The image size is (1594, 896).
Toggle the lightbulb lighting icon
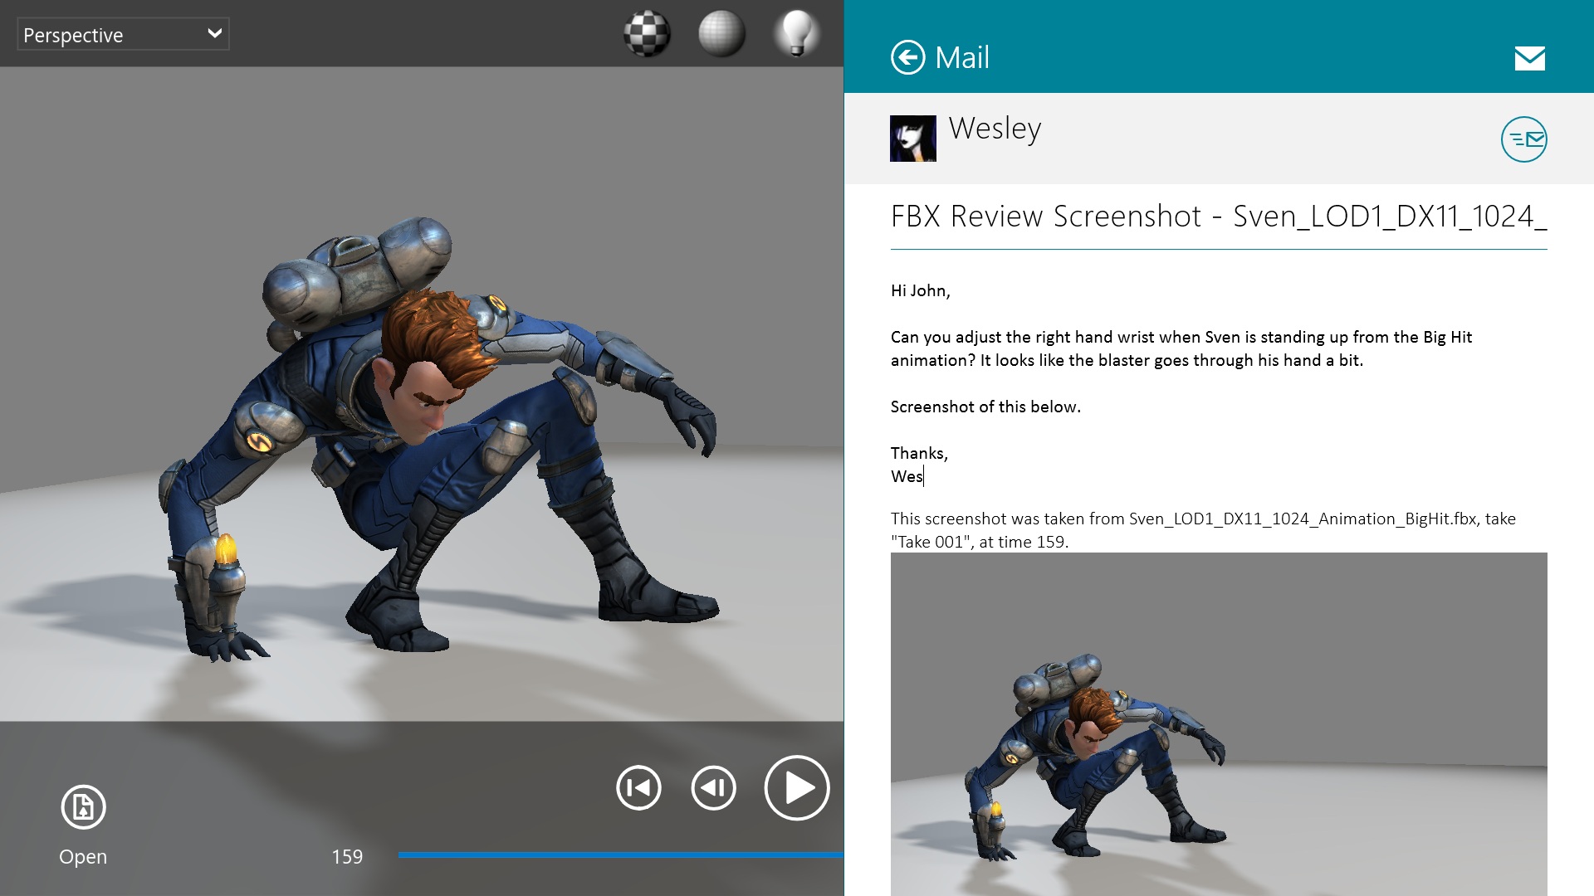pyautogui.click(x=796, y=33)
